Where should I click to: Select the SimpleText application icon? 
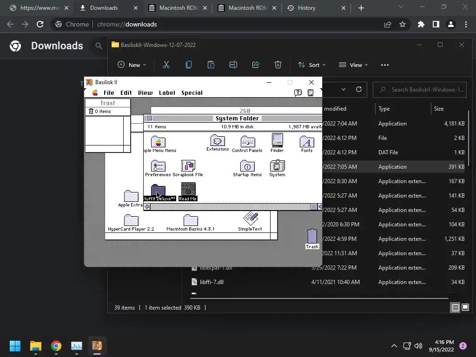pos(250,219)
